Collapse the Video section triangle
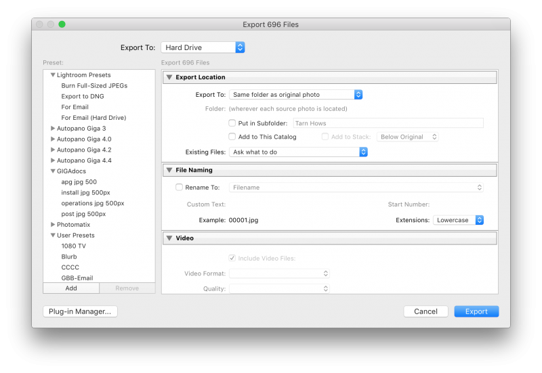Image resolution: width=542 pixels, height=373 pixels. [x=169, y=238]
